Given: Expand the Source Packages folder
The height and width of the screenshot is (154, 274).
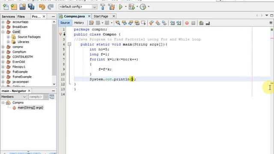Looking at the screenshot, I should (8, 37).
